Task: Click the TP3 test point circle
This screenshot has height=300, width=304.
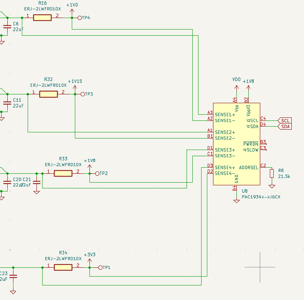Action: pyautogui.click(x=83, y=94)
